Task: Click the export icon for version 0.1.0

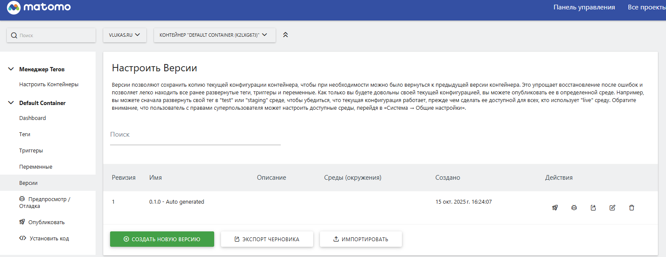Action: pyautogui.click(x=593, y=208)
